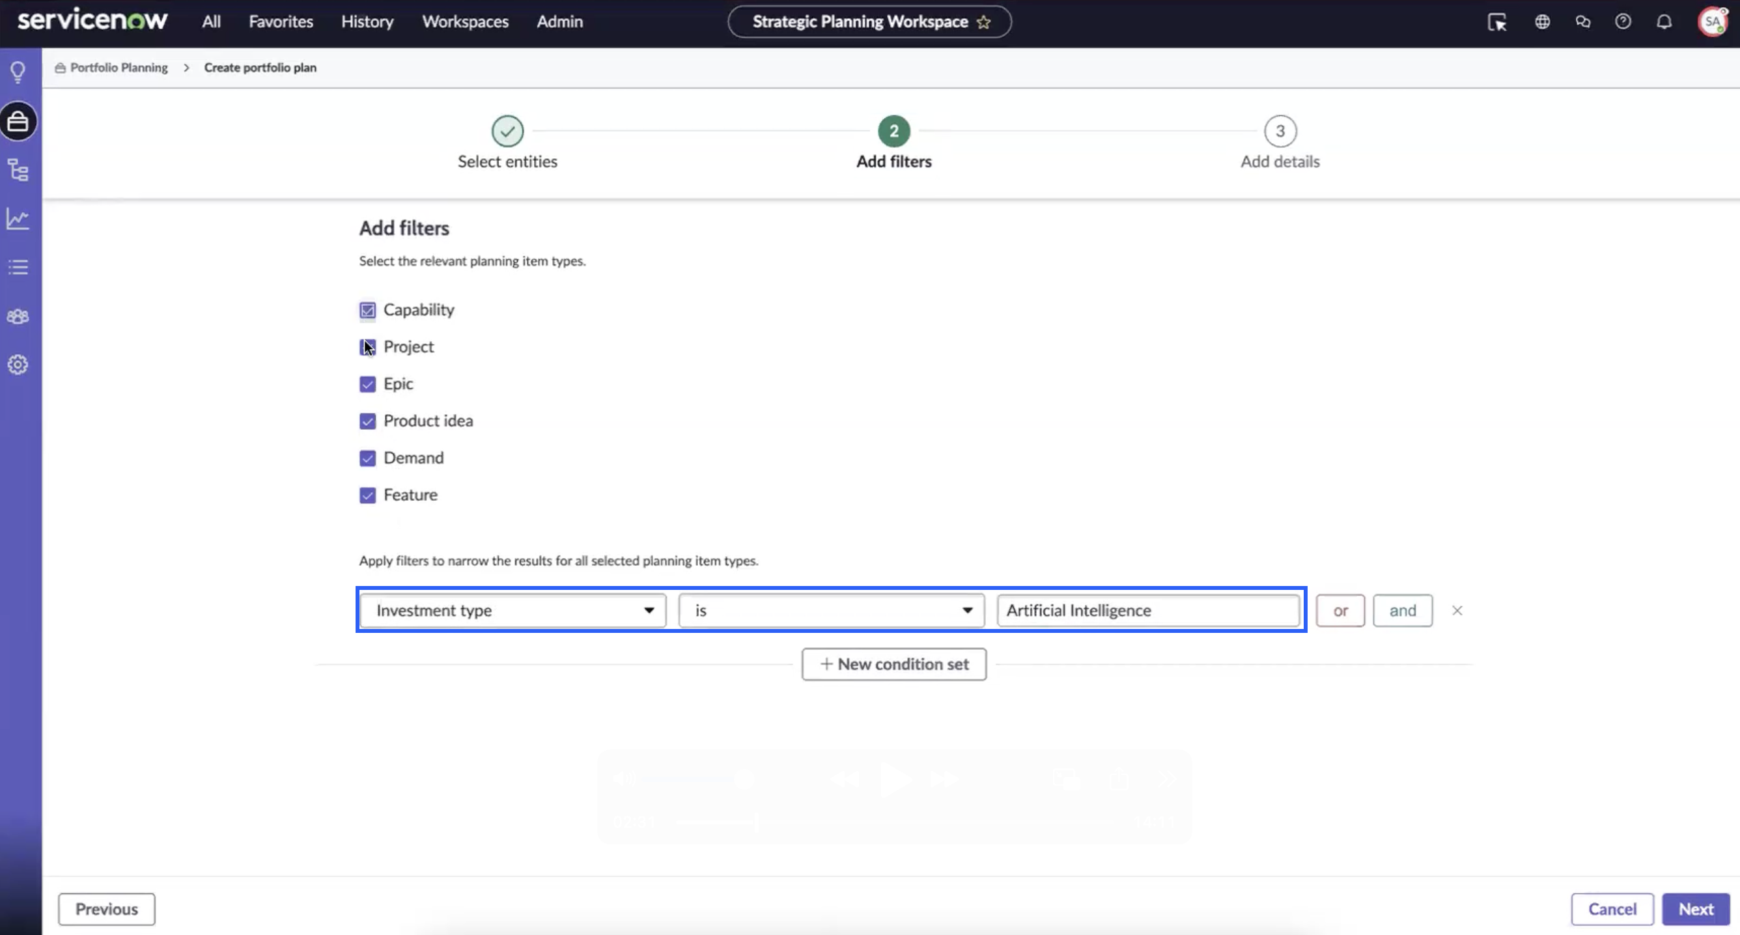The height and width of the screenshot is (935, 1740).
Task: Add a New condition set
Action: [893, 664]
